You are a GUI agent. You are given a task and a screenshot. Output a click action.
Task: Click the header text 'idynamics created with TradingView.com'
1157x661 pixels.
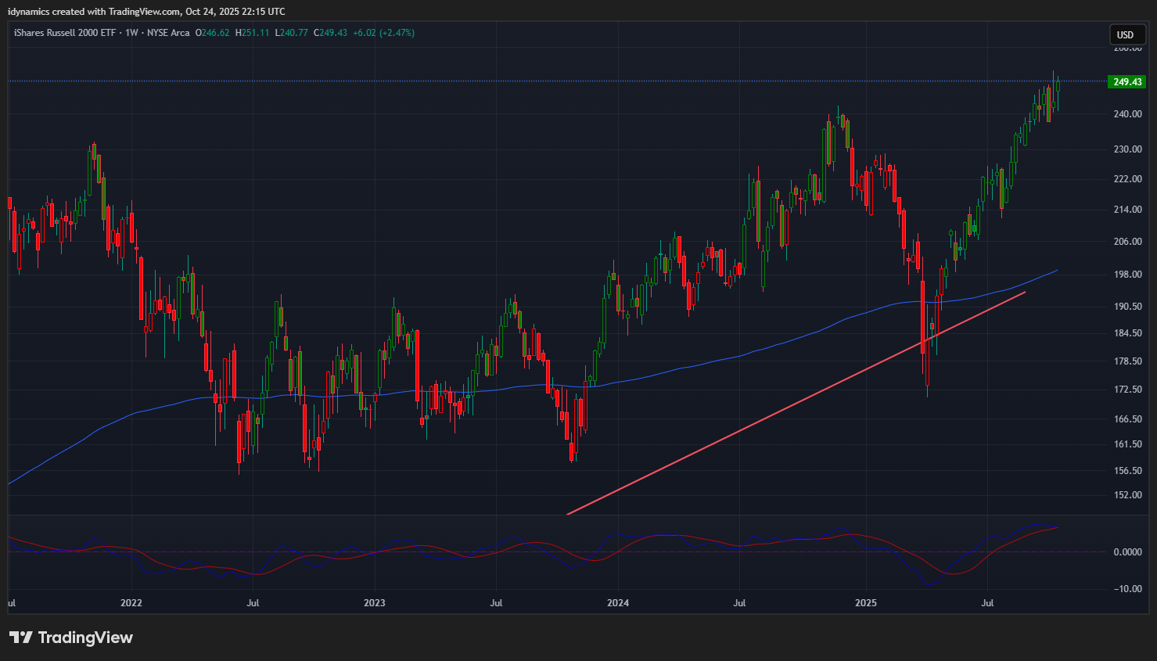tap(94, 12)
